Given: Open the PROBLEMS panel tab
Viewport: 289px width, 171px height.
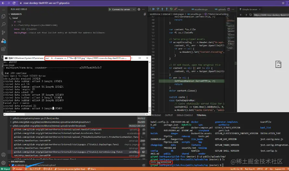Looking at the screenshot, I should (156, 115).
